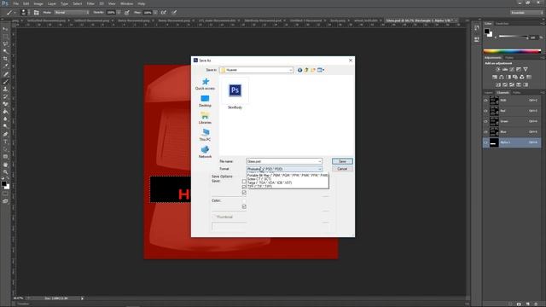Select the Crop tool
The width and height of the screenshot is (546, 307).
tap(5, 59)
